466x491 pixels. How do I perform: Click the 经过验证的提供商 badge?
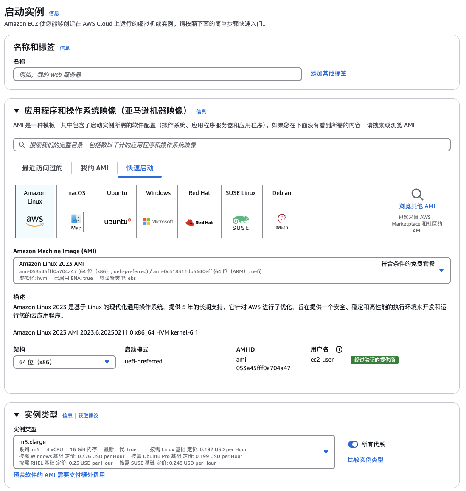pos(375,360)
